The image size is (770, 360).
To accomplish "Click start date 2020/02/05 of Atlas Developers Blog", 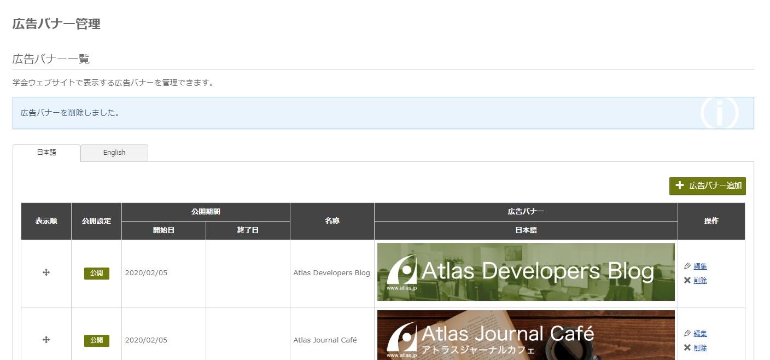I will click(x=146, y=273).
